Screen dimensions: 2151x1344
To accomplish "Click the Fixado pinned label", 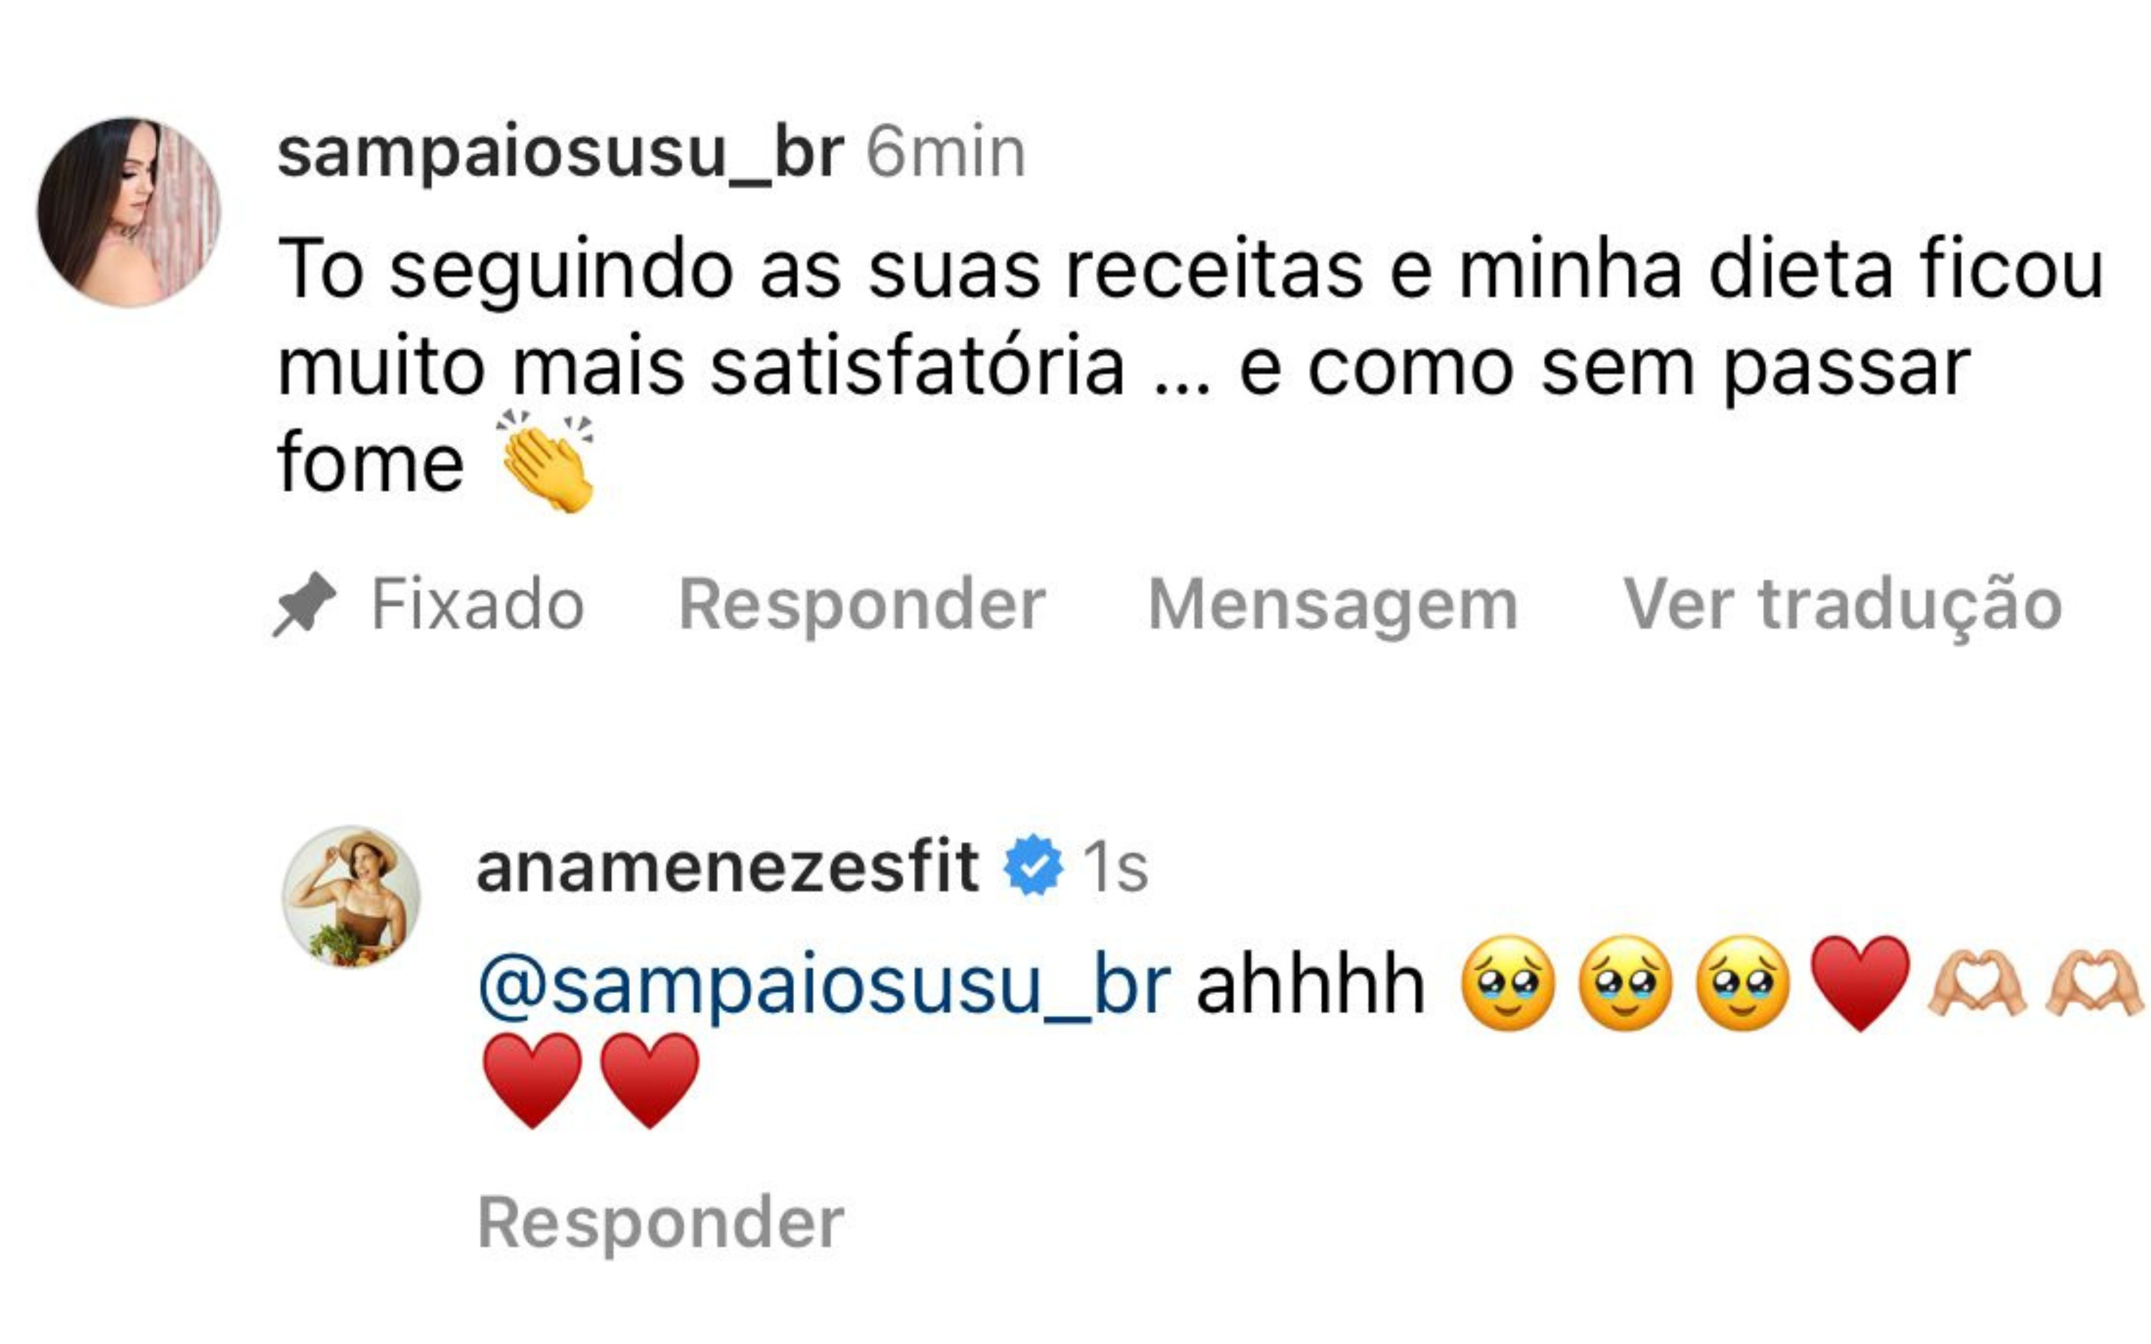I will point(478,604).
